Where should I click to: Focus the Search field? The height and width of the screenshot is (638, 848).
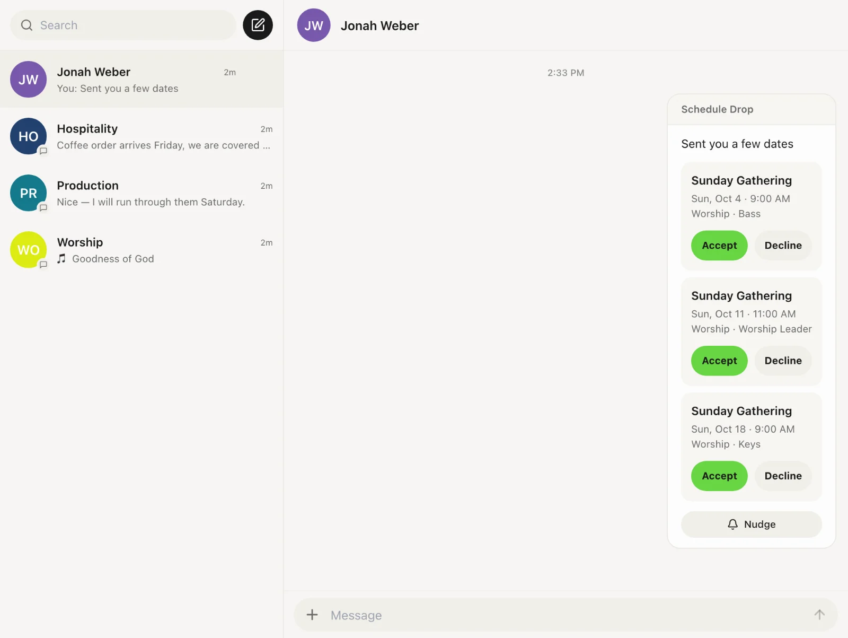123,25
